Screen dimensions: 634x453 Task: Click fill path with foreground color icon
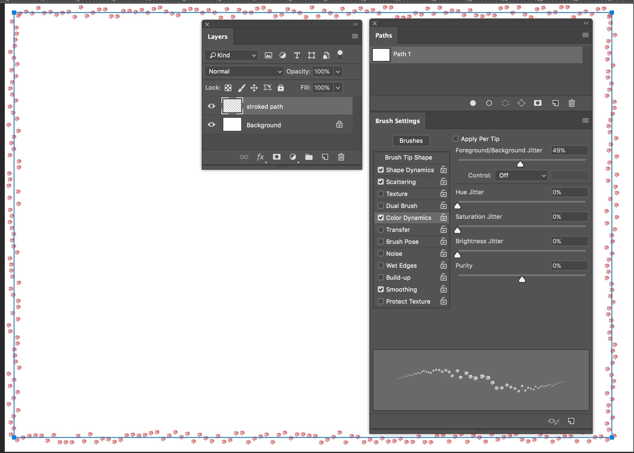(473, 103)
